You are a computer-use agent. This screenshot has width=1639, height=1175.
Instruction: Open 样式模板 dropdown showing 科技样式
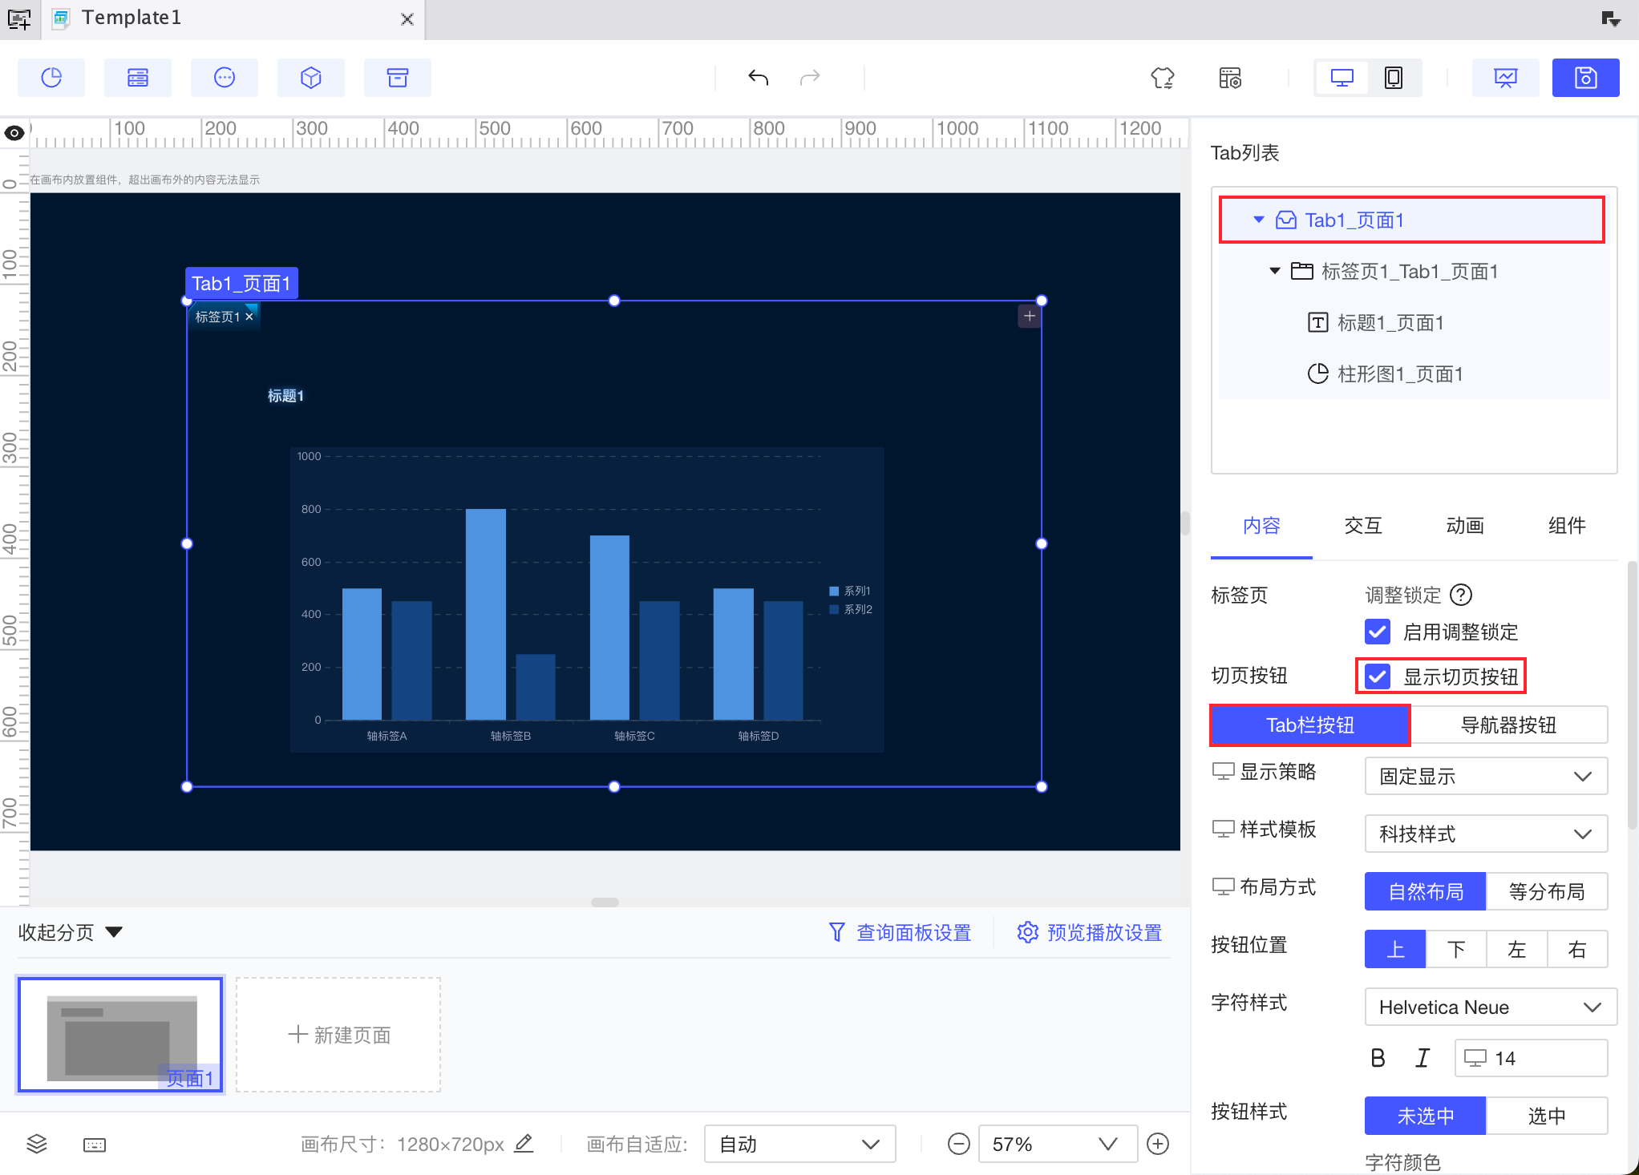1486,834
